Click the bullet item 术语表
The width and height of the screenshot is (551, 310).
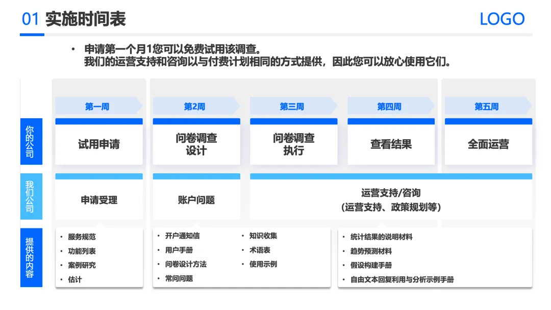point(260,250)
